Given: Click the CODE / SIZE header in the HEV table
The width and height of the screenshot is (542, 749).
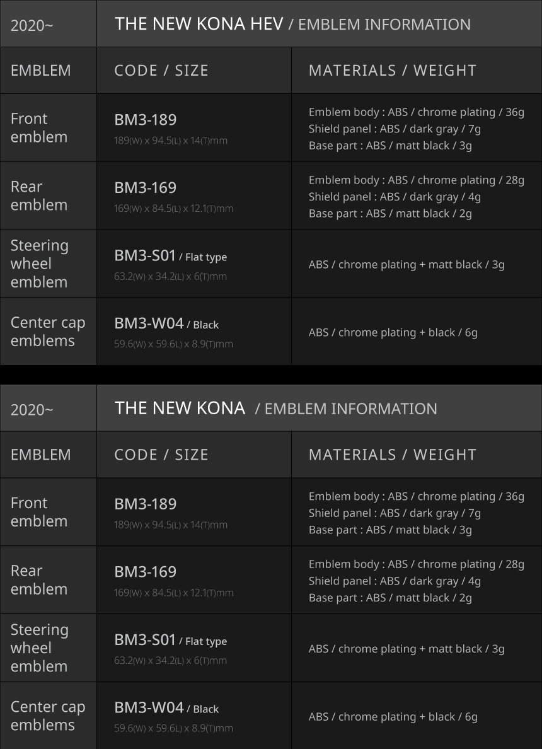Looking at the screenshot, I should [x=161, y=70].
